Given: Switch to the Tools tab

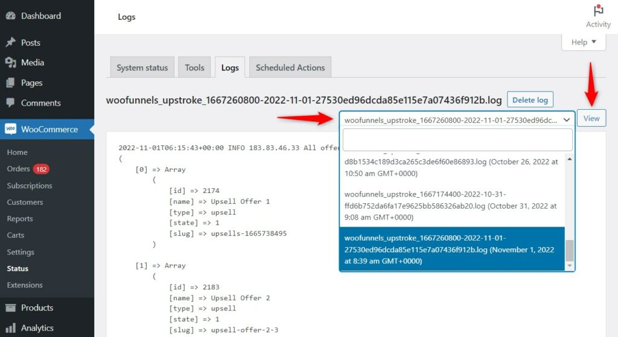Looking at the screenshot, I should tap(194, 68).
